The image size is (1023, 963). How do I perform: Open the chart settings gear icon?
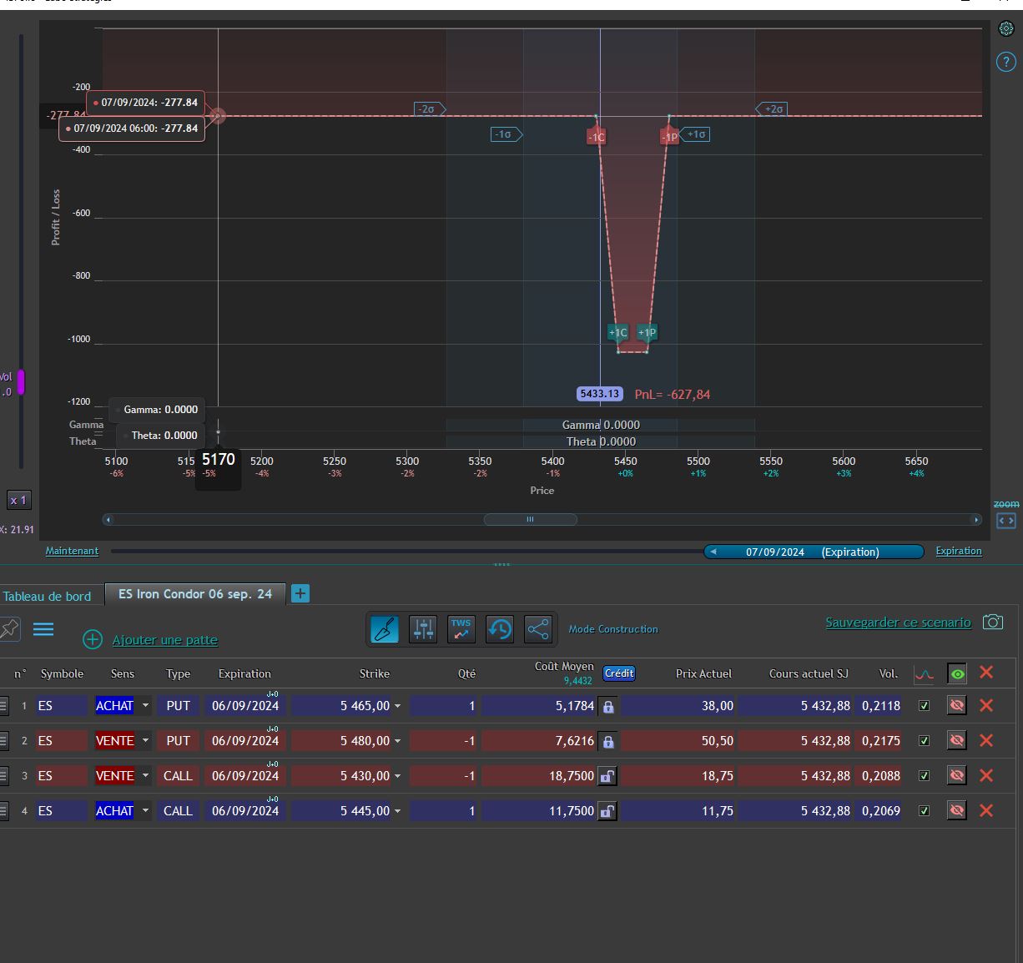coord(1005,28)
